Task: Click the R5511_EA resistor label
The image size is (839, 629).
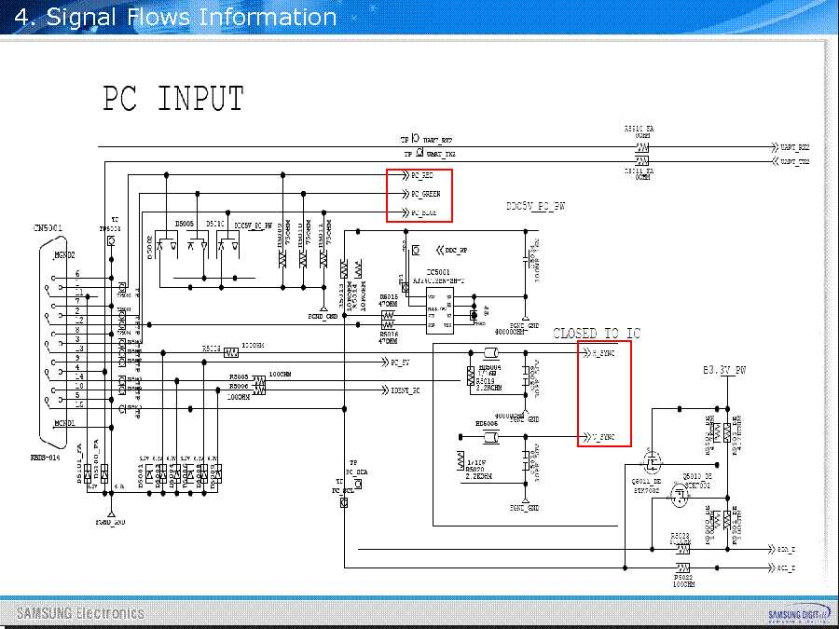Action: point(639,171)
